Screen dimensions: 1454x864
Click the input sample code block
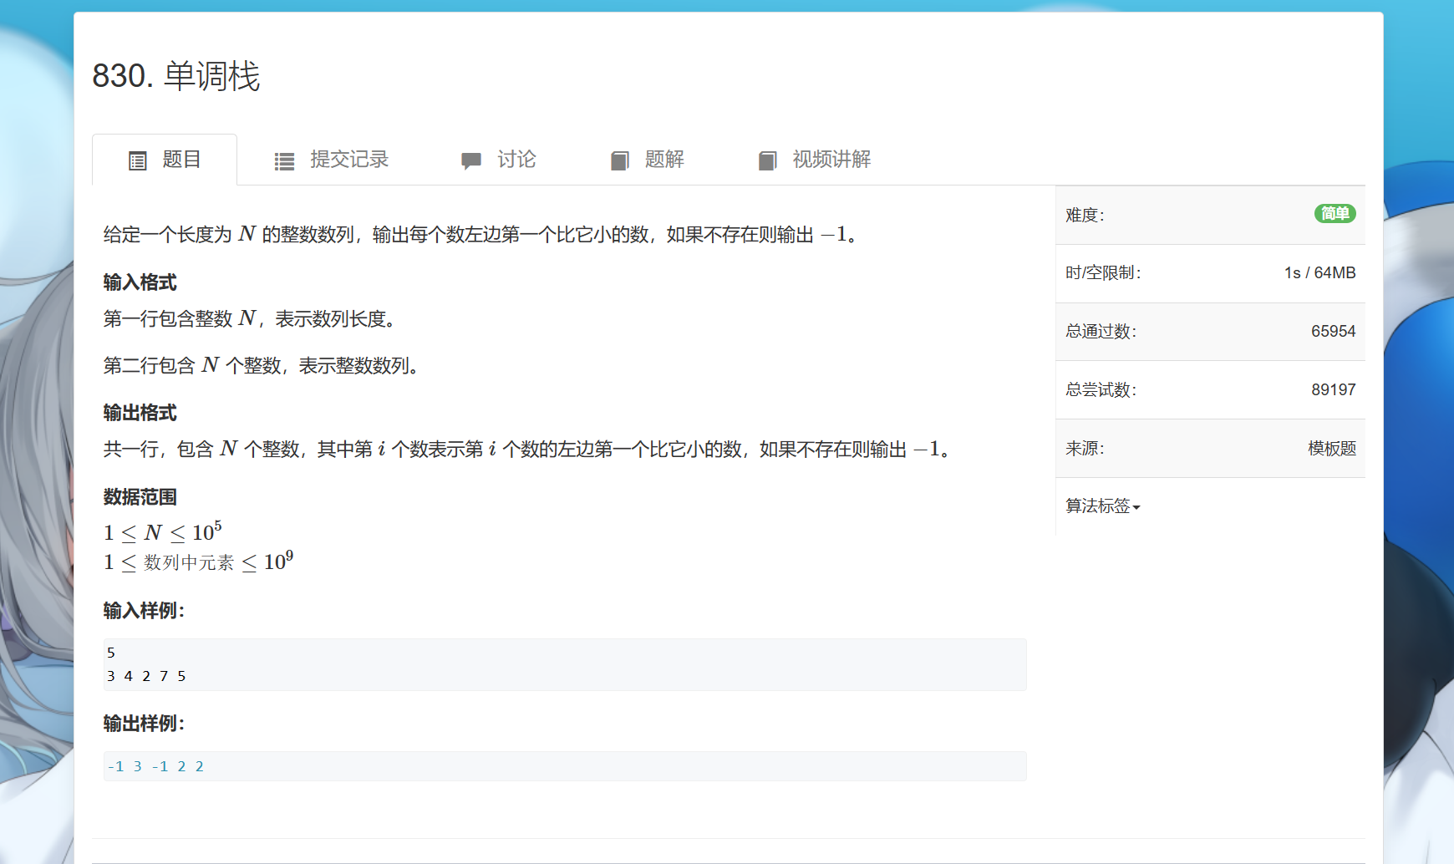pos(565,664)
